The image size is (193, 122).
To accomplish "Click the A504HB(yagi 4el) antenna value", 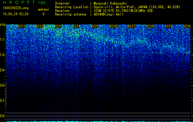I will click(x=108, y=14).
